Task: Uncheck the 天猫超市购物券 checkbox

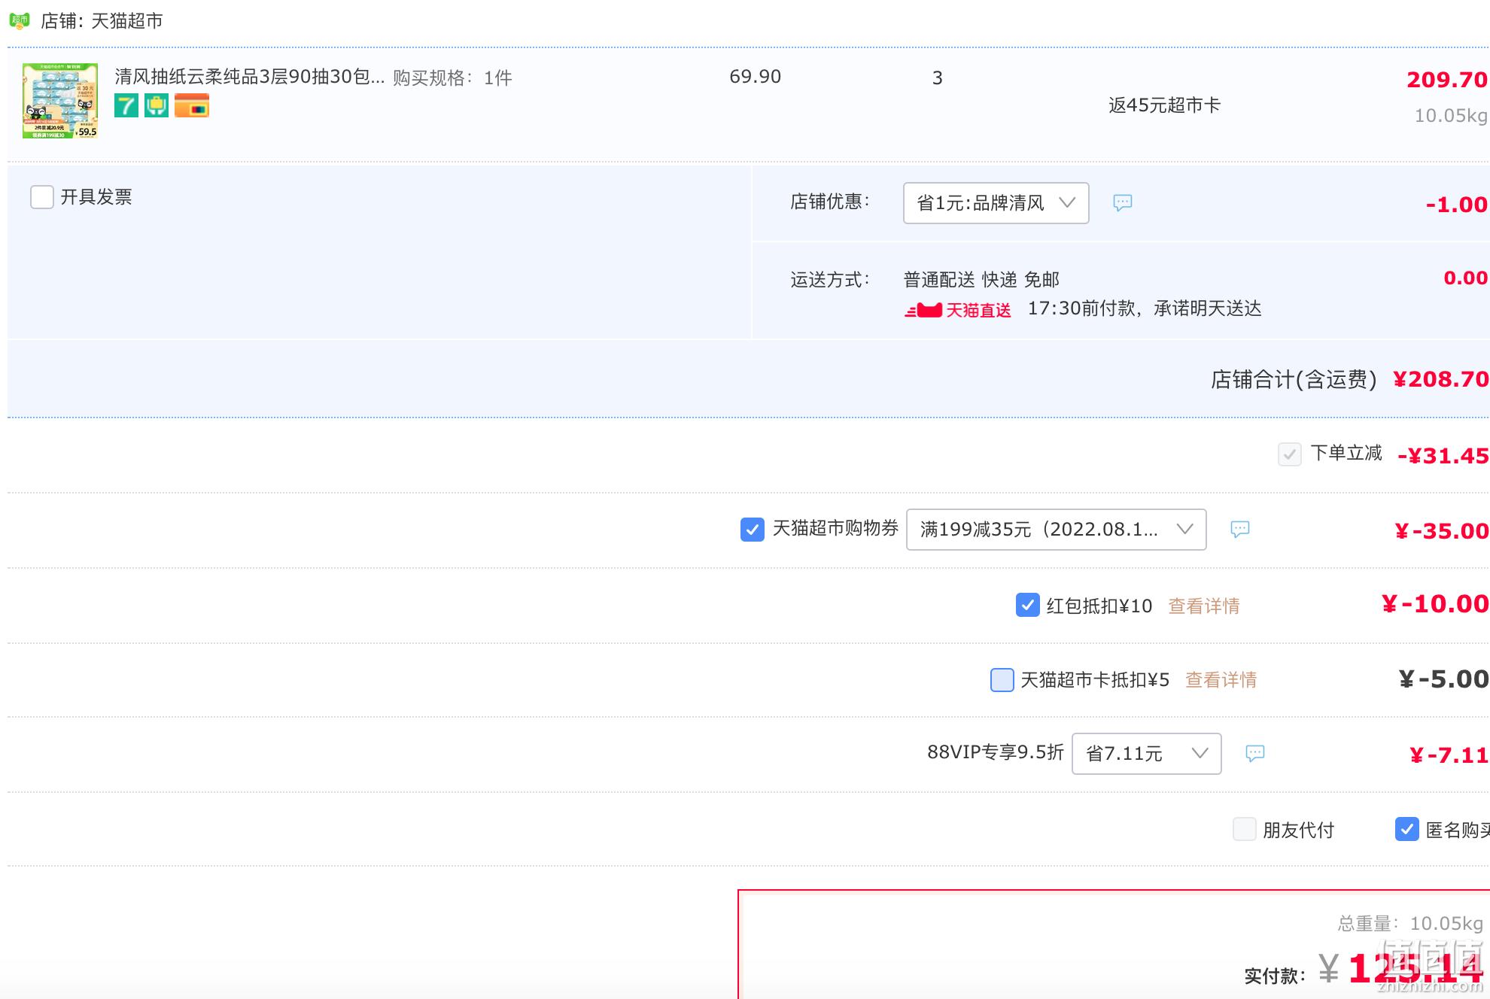Action: click(753, 530)
